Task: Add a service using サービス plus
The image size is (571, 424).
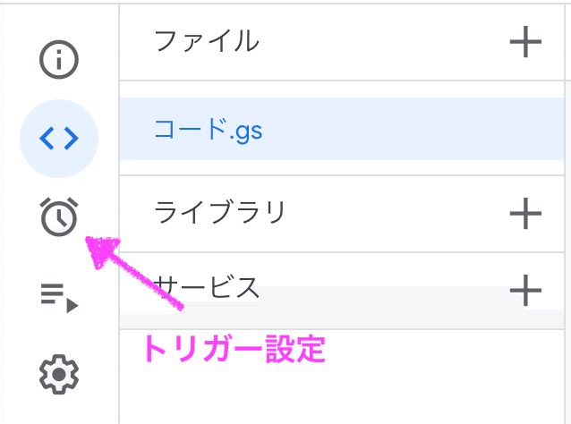Action: click(x=525, y=291)
